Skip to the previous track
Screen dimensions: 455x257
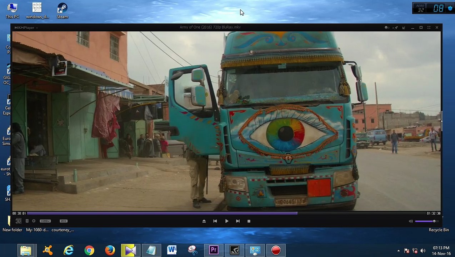point(215,221)
